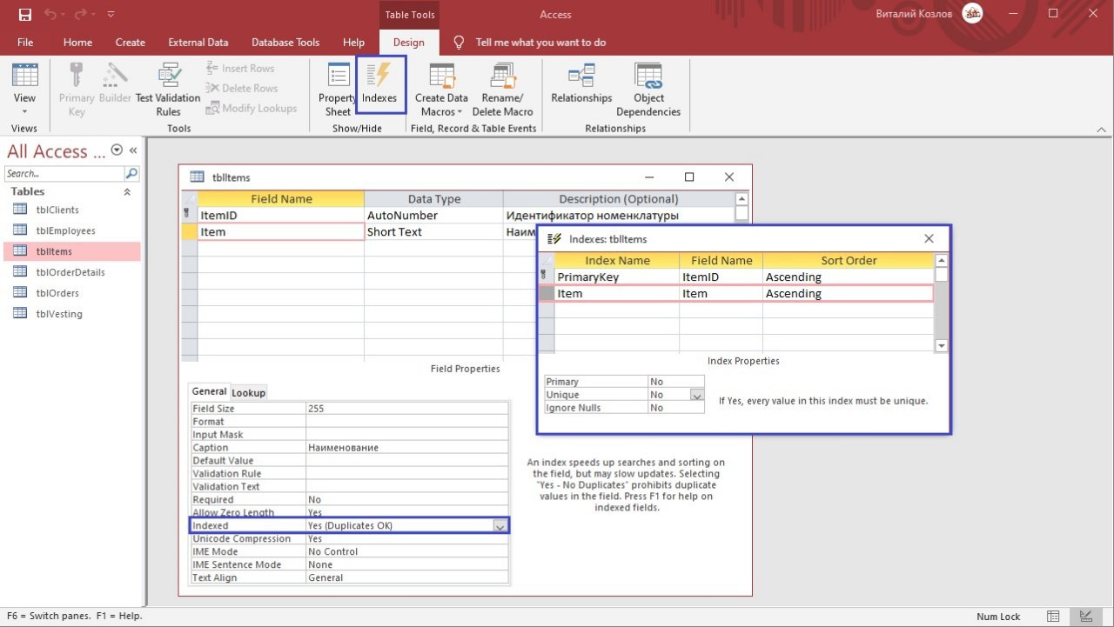The image size is (1114, 627).
Task: Click Insert Rows
Action: pos(240,68)
